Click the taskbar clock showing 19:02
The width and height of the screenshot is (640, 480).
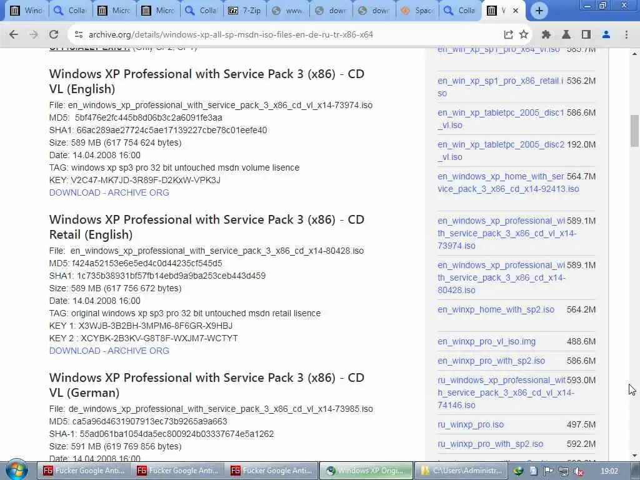click(x=609, y=471)
